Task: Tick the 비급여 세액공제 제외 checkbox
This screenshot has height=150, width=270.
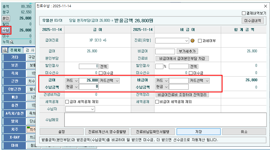Action: [x=157, y=102]
